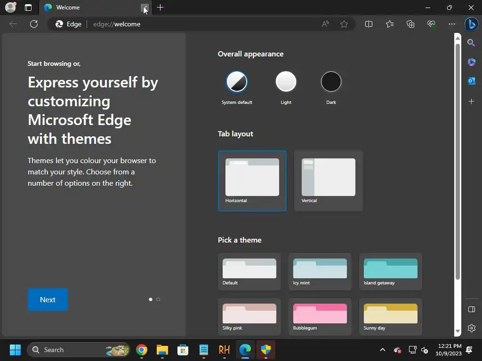Toggle sidebar visibility icon
Screen dimensions: 482x361
click(x=471, y=309)
